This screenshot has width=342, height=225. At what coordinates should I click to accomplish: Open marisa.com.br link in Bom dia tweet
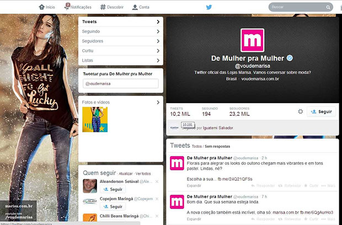[x=286, y=212]
